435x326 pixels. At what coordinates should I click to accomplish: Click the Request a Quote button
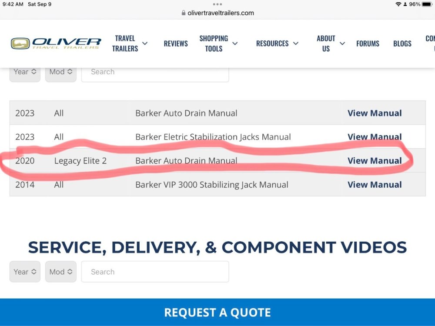(x=217, y=312)
